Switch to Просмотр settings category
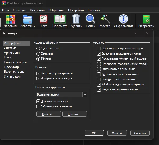Image resolution: width=159 pixels, height=145 pixels. 11,67
